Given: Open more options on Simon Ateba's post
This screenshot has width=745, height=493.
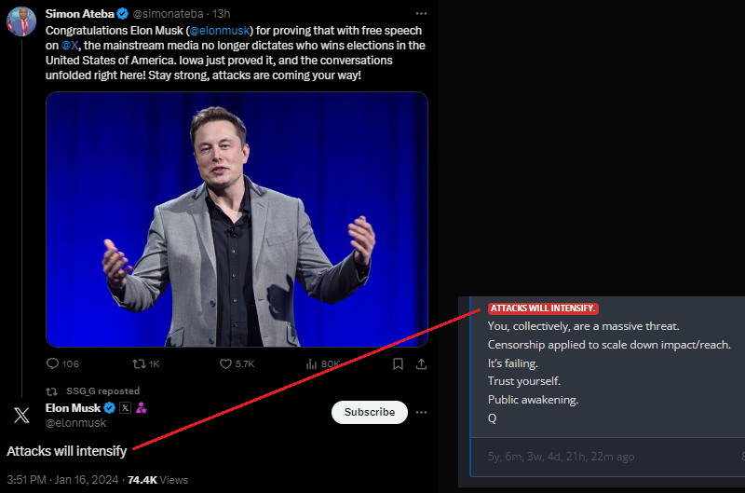Looking at the screenshot, I should tap(421, 14).
